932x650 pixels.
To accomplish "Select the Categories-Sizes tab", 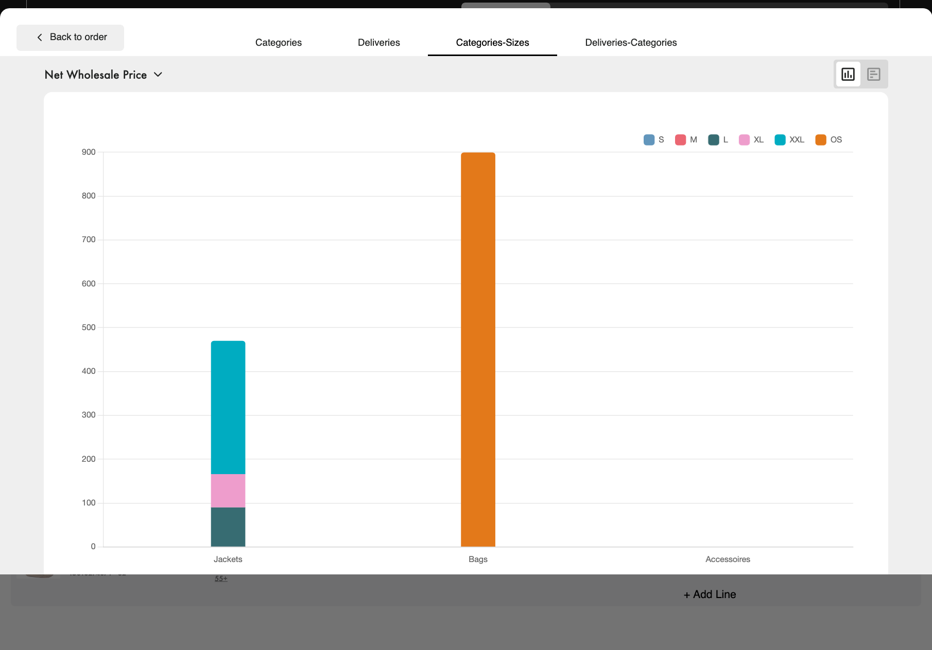I will pos(492,43).
